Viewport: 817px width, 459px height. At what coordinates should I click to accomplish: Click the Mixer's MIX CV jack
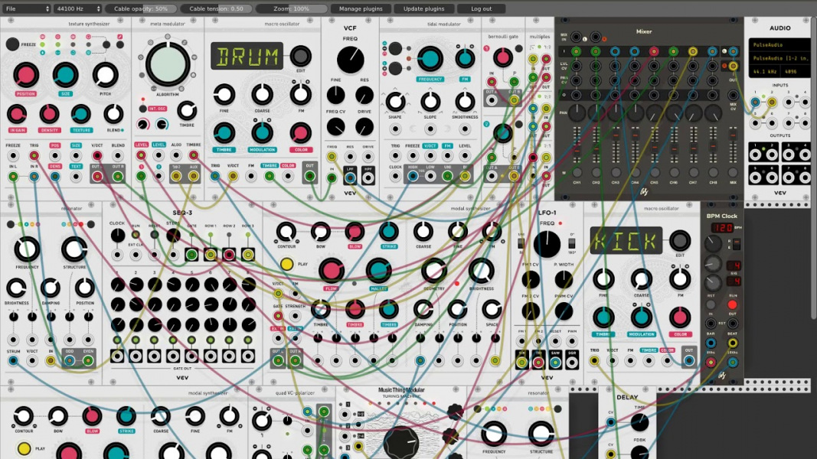tap(733, 95)
